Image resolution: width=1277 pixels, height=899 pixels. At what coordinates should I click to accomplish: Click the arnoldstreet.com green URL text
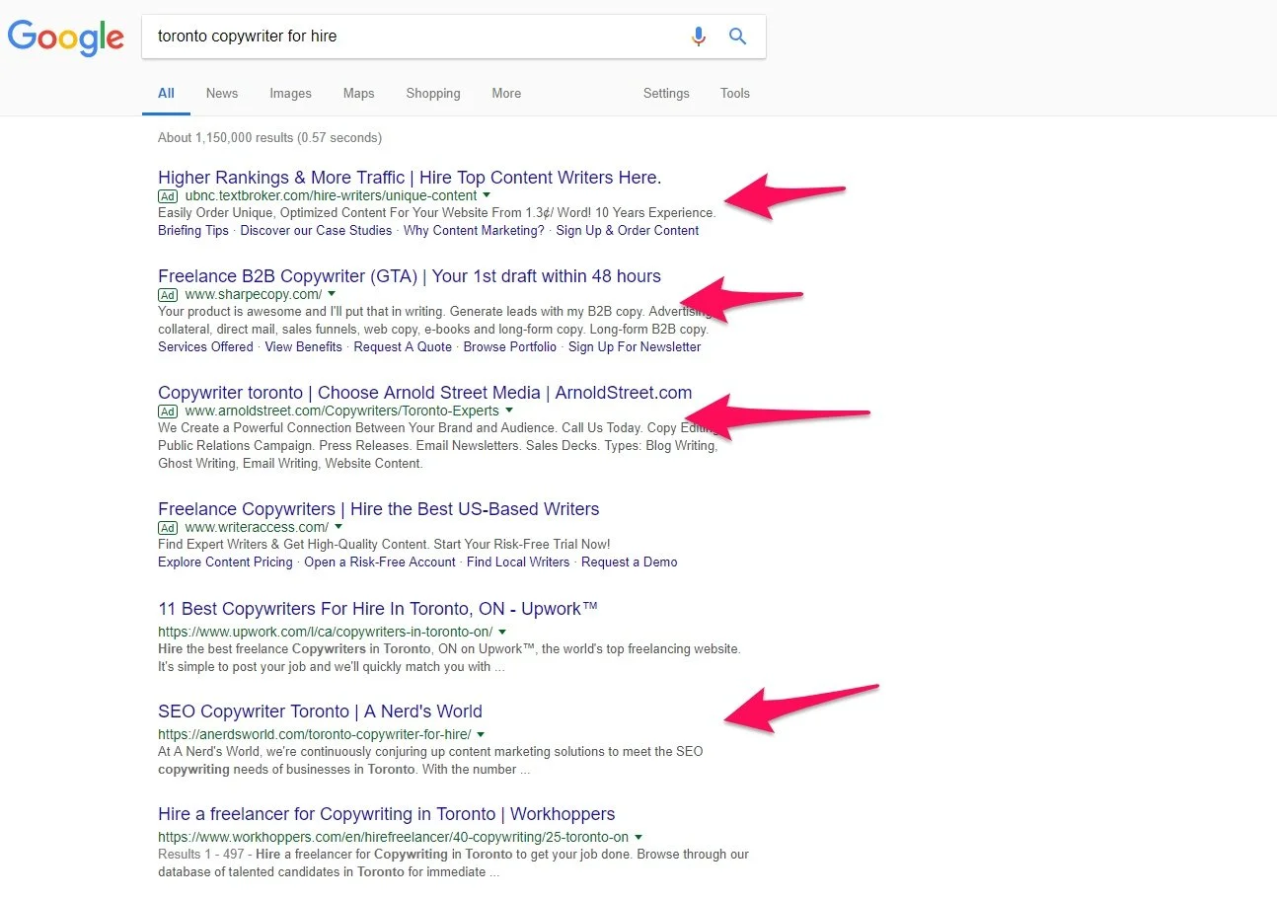click(x=342, y=411)
